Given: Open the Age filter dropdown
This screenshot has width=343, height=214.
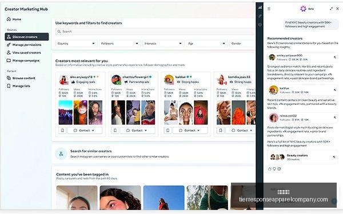Looking at the screenshot, I should click(x=207, y=43).
